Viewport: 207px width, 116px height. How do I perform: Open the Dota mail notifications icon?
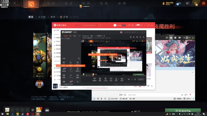pos(179,4)
